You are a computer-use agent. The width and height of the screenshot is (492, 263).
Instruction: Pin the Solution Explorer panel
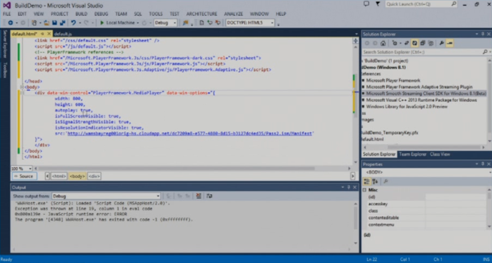(483, 34)
